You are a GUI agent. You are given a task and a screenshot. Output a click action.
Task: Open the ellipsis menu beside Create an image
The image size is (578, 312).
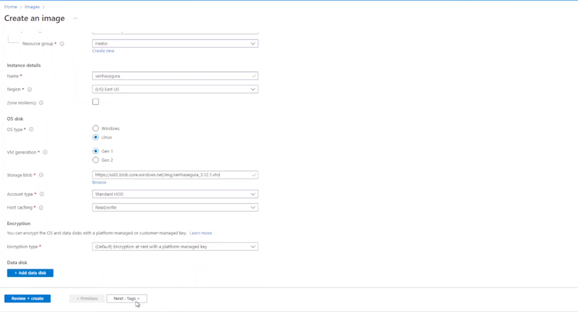[x=75, y=18]
